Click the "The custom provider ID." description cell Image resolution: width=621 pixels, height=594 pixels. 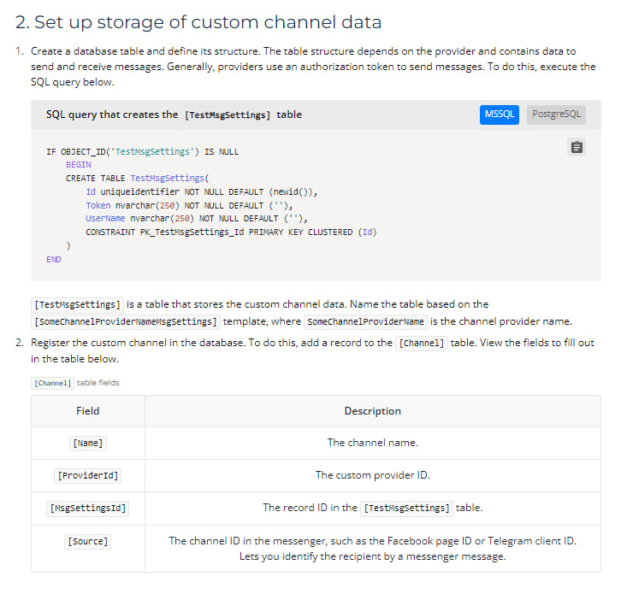(372, 475)
